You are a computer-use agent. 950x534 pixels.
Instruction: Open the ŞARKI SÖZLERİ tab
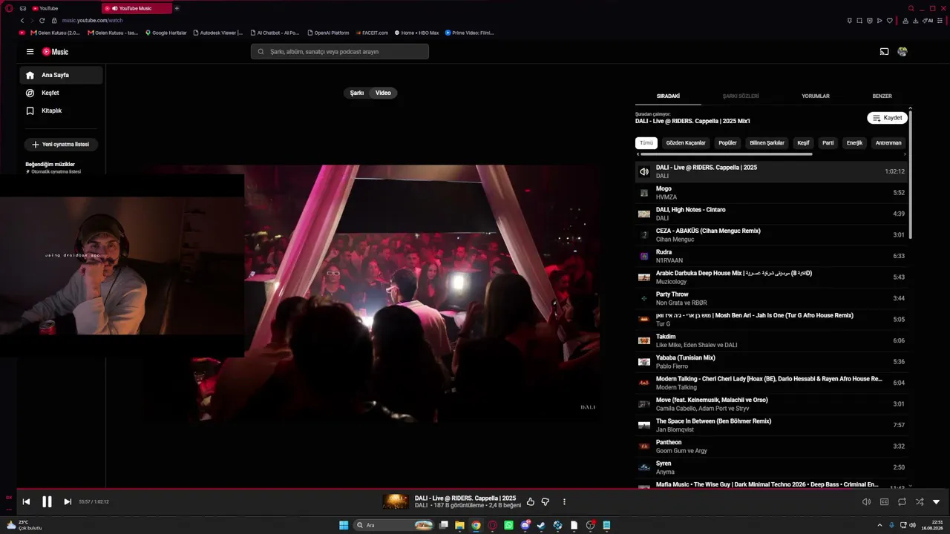coord(741,96)
